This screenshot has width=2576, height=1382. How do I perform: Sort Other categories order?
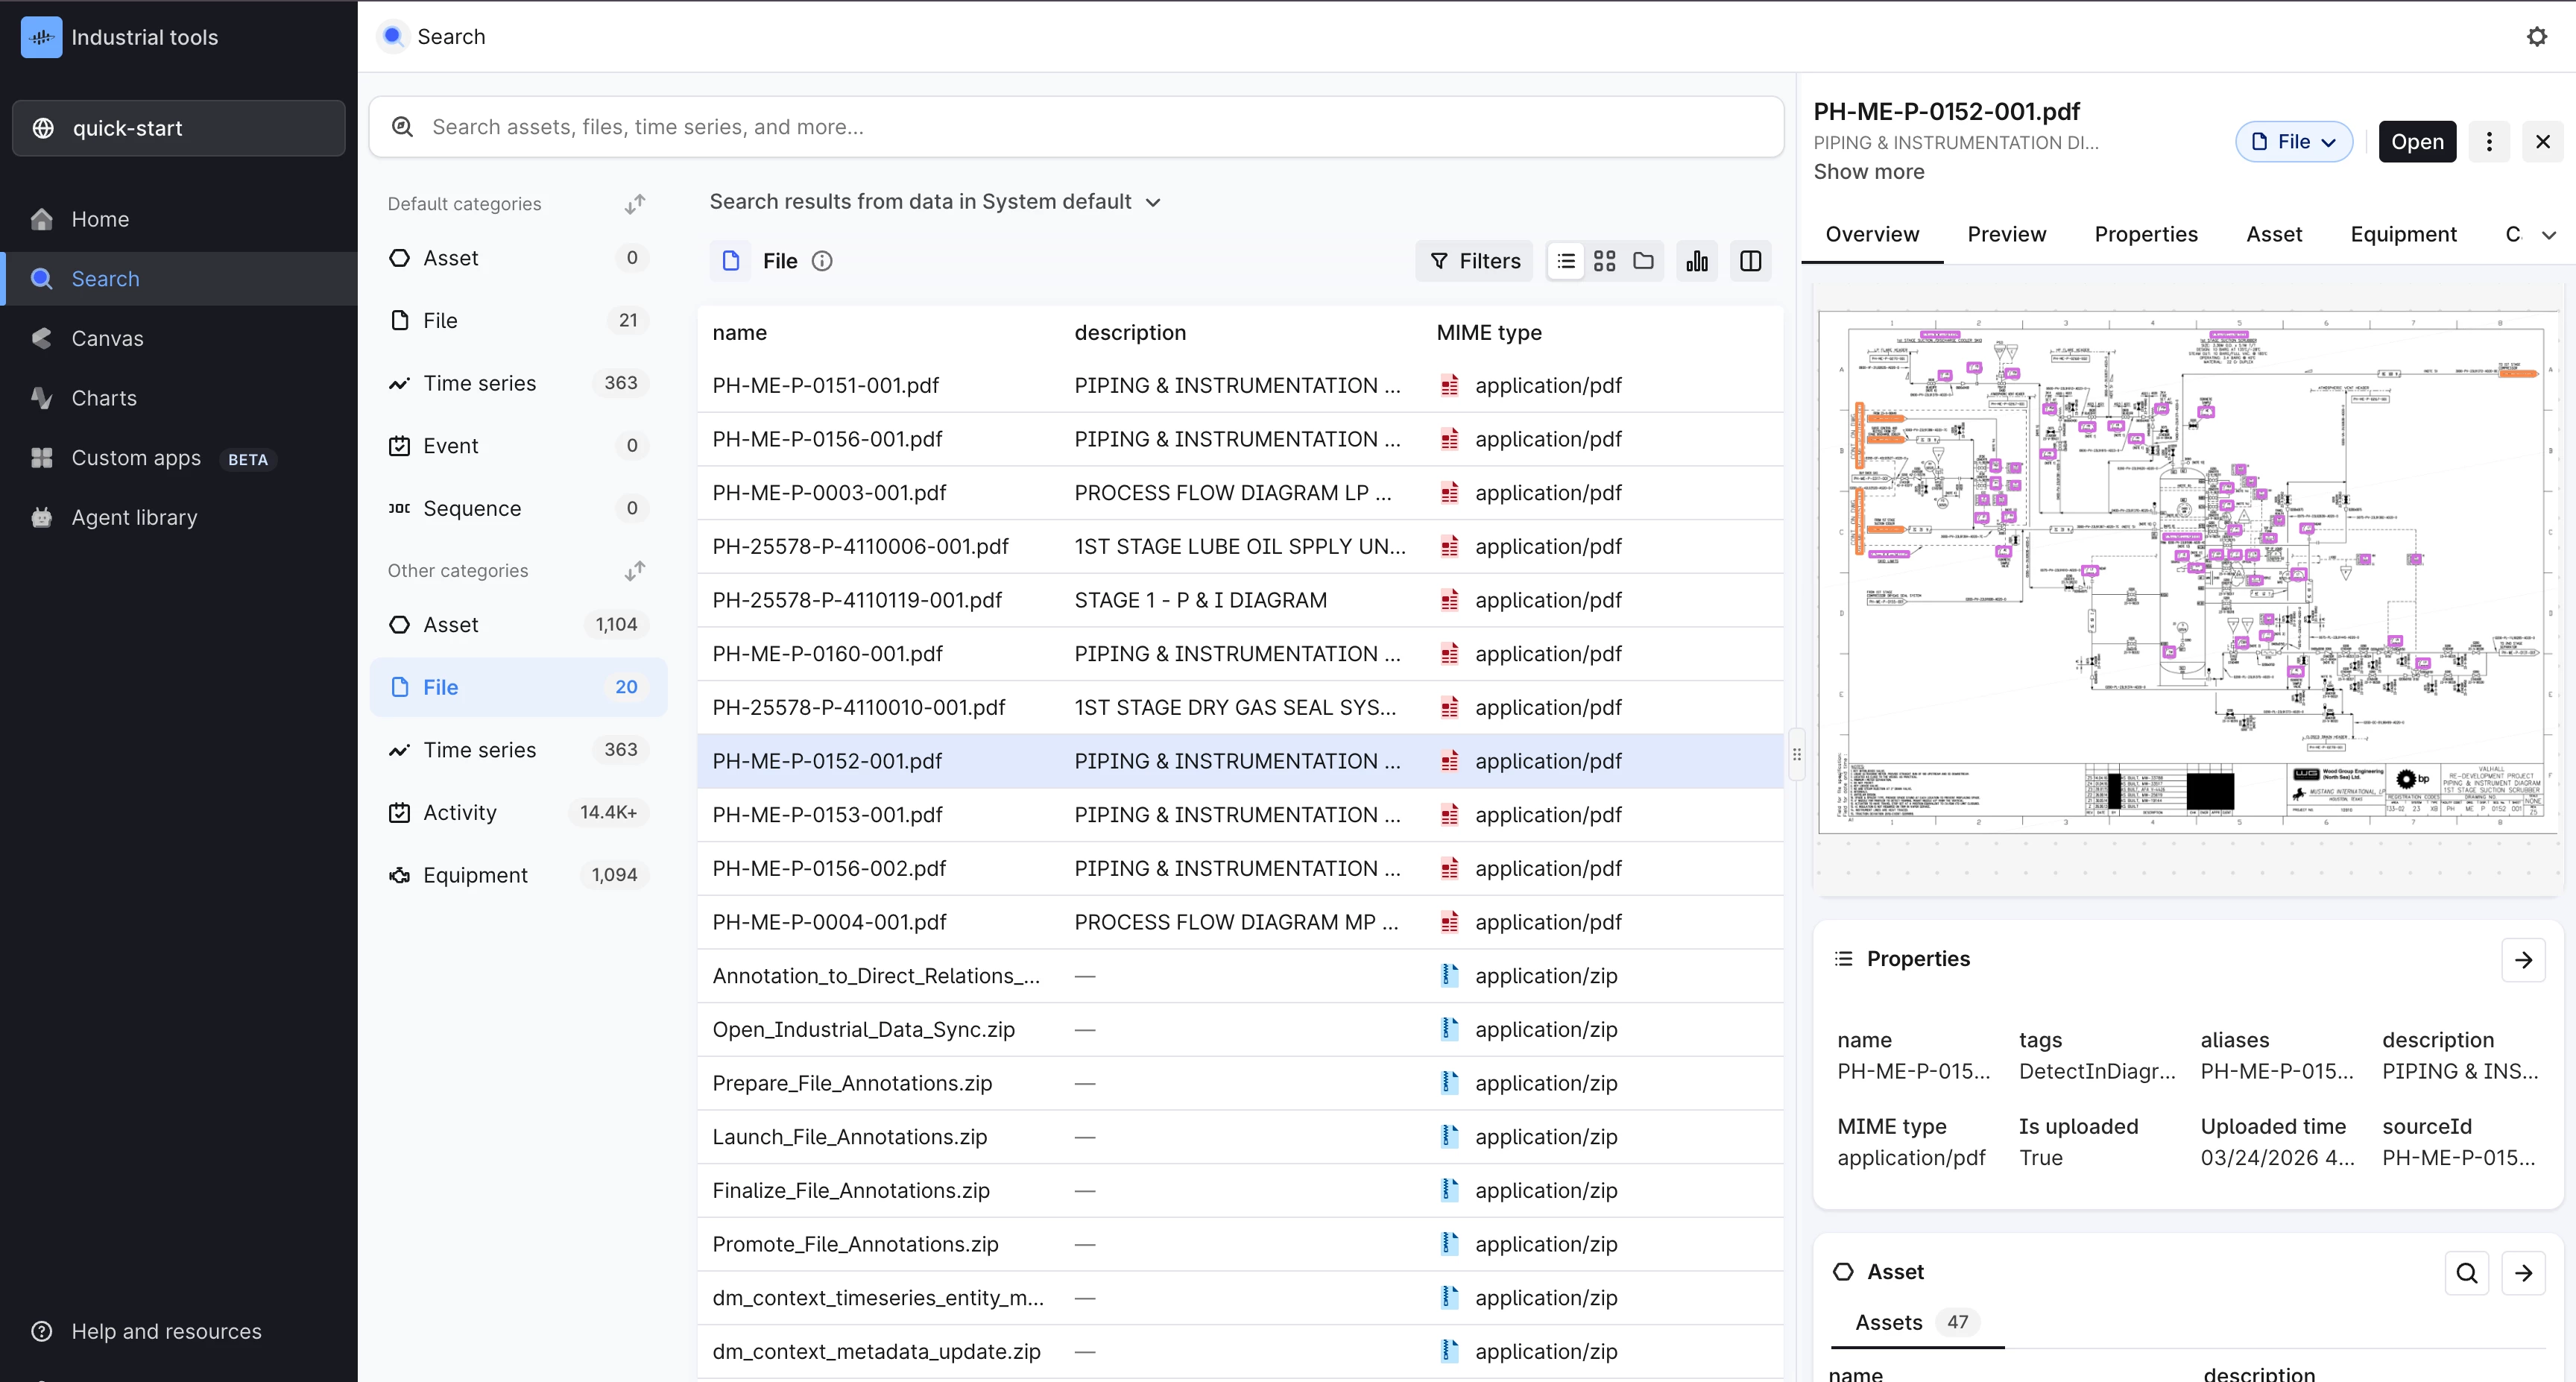coord(634,571)
